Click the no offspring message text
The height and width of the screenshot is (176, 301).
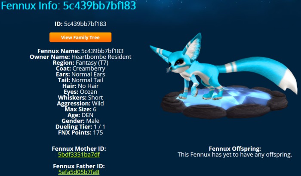point(235,155)
